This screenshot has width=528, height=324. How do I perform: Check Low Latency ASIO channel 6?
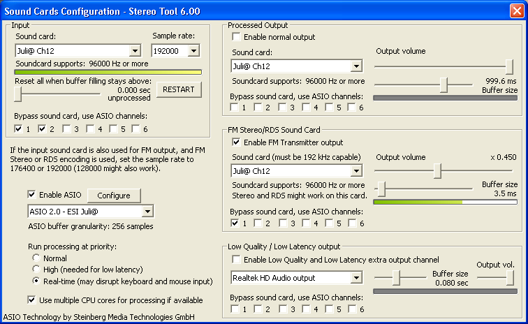[x=352, y=309]
